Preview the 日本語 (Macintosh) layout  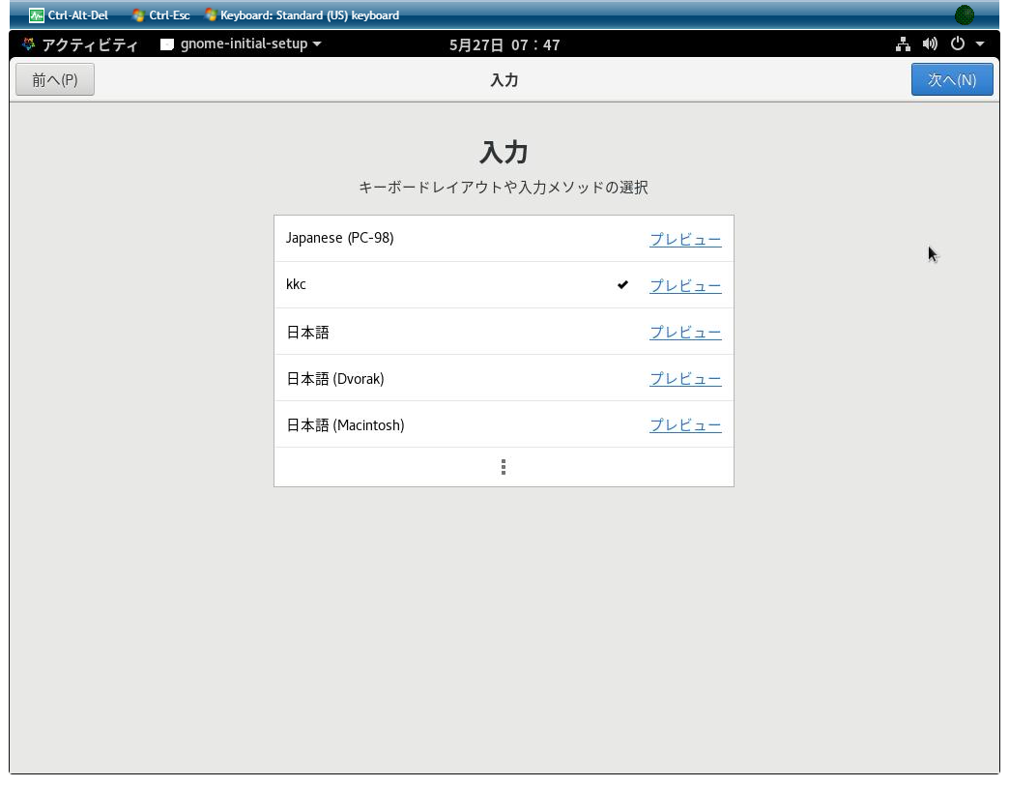click(685, 425)
